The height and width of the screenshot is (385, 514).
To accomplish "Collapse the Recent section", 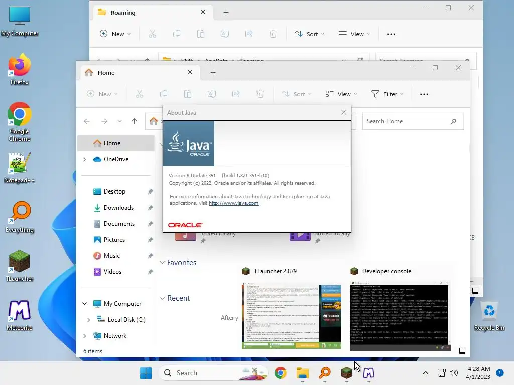I will (162, 298).
